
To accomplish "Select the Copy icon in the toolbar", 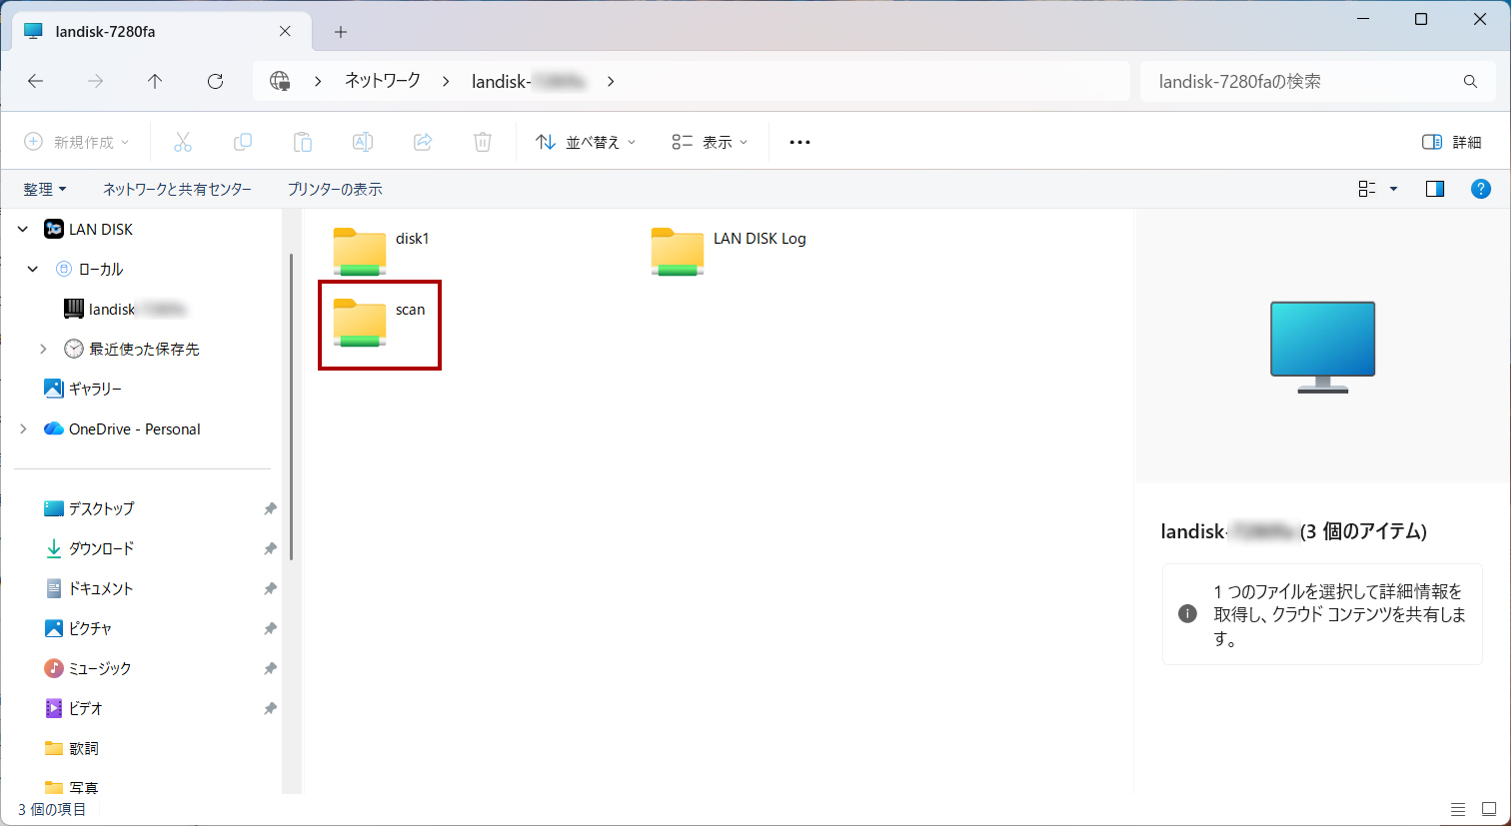I will tap(242, 141).
